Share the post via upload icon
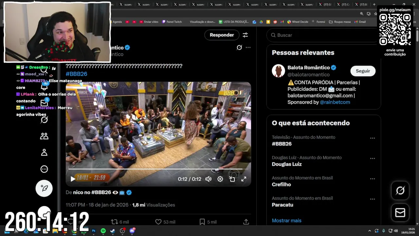419x236 pixels. point(246,222)
